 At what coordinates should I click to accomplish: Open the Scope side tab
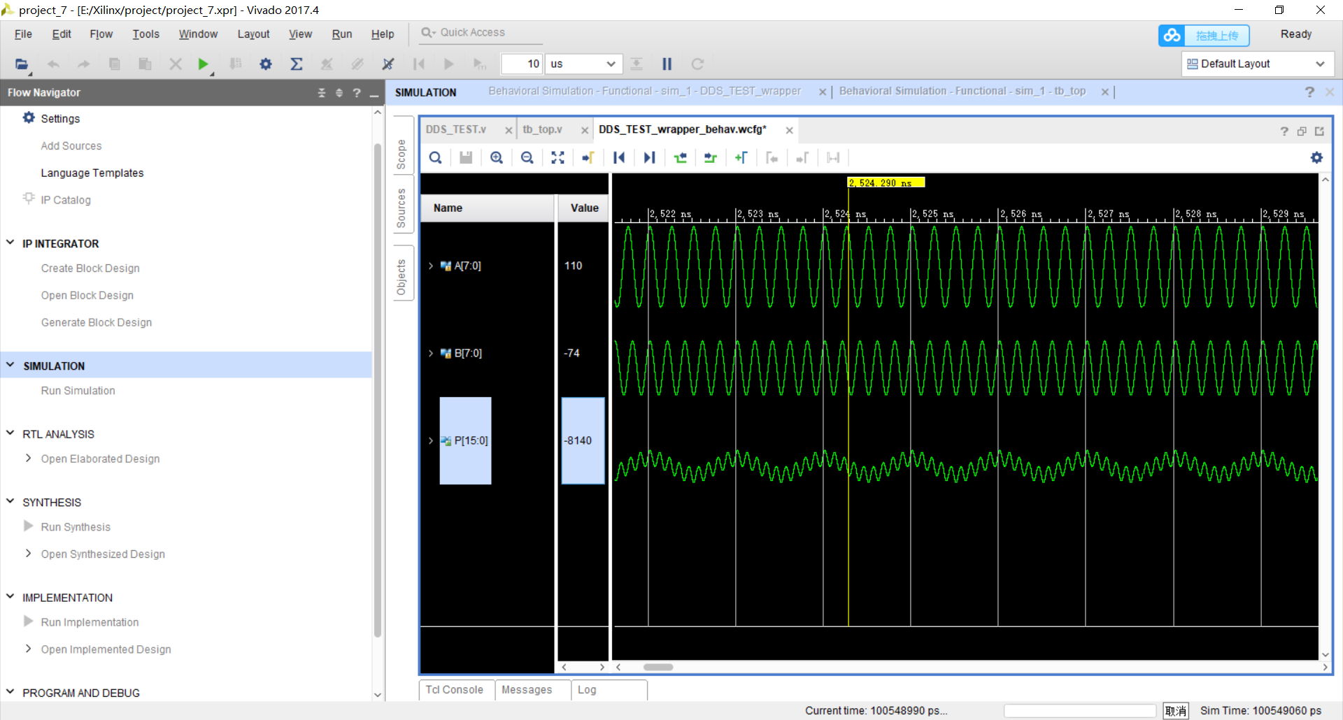(x=402, y=154)
